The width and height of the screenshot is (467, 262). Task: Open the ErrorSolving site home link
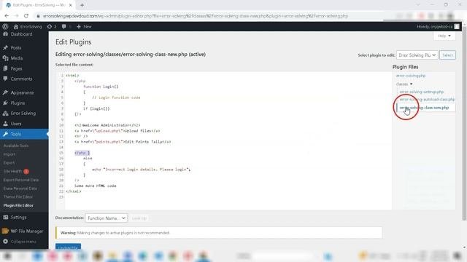(x=28, y=26)
